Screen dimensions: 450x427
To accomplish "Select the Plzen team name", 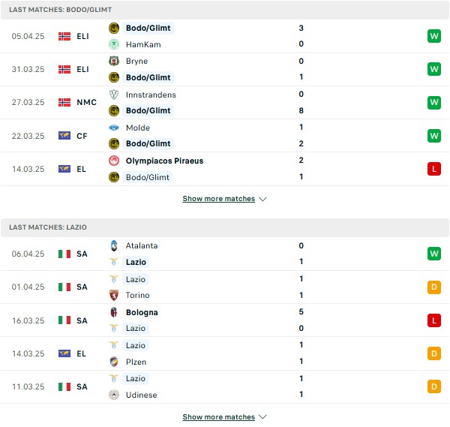I will coord(136,362).
